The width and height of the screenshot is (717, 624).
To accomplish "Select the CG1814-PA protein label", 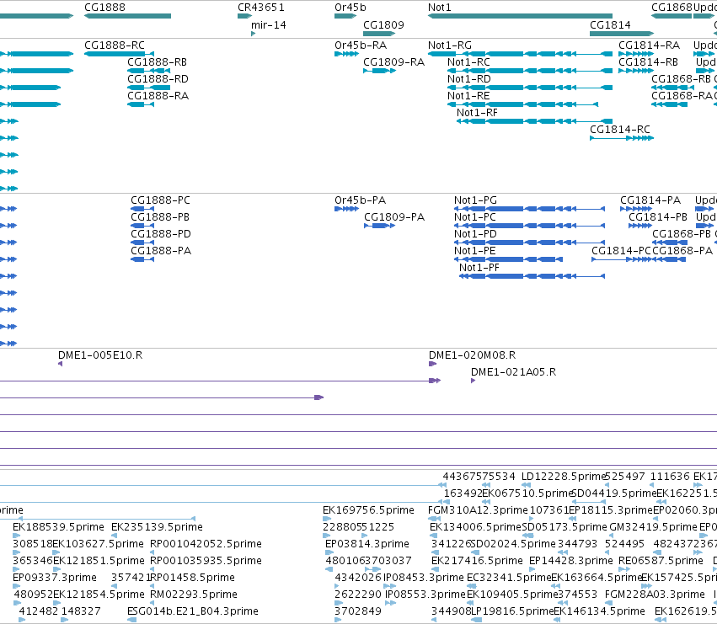I will coord(650,200).
